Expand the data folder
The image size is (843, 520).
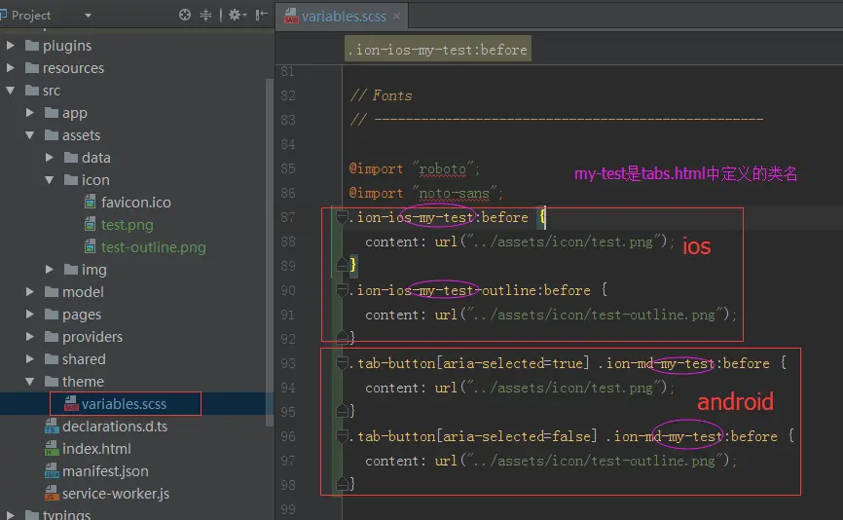click(49, 158)
